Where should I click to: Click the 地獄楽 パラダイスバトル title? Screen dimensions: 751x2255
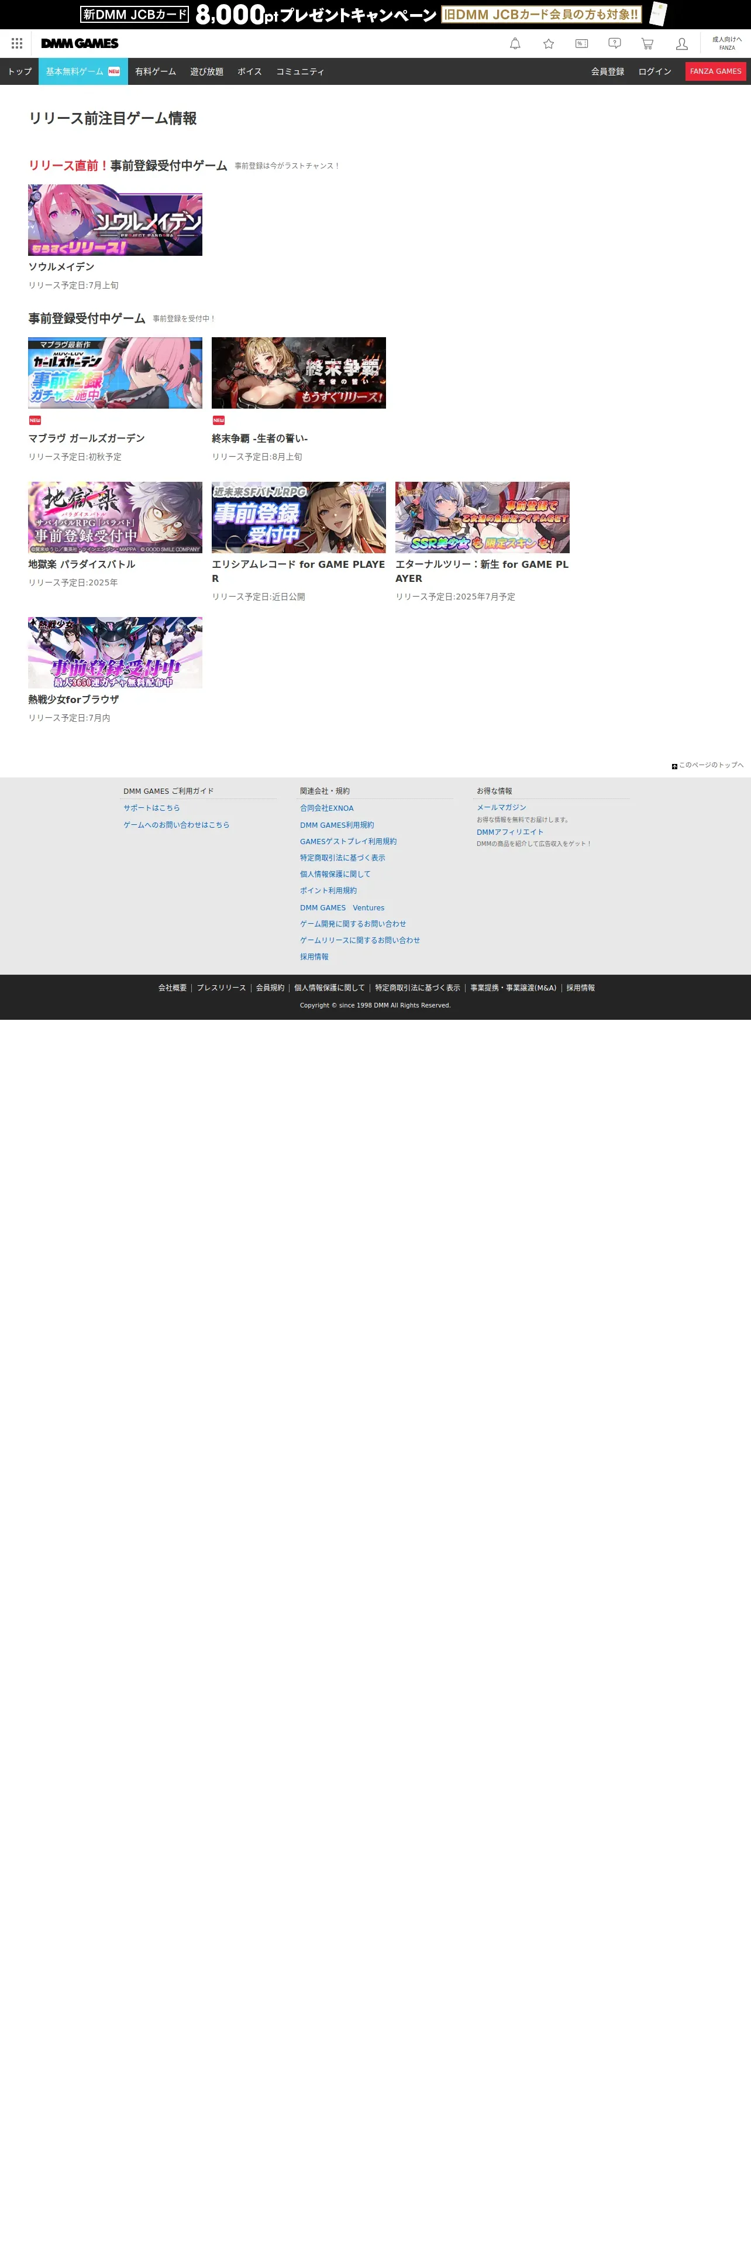pos(81,564)
